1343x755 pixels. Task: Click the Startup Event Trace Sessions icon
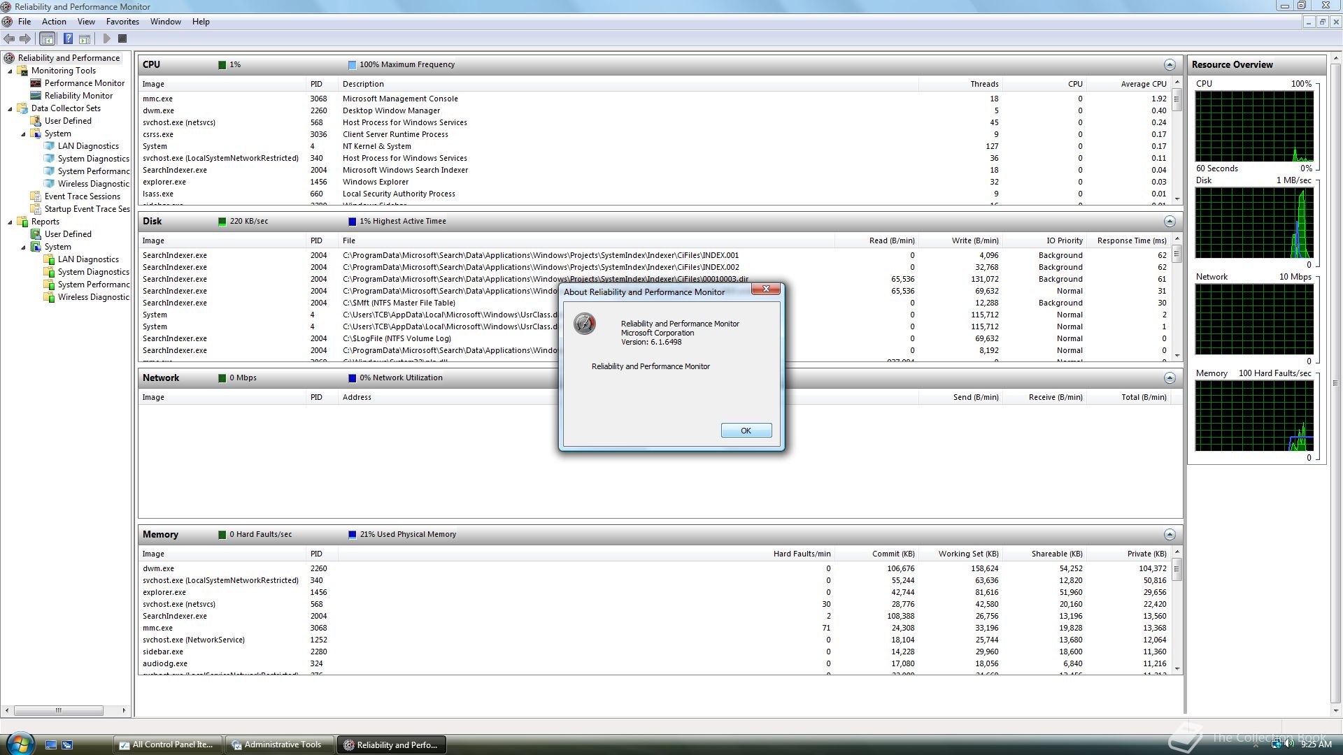click(x=36, y=209)
